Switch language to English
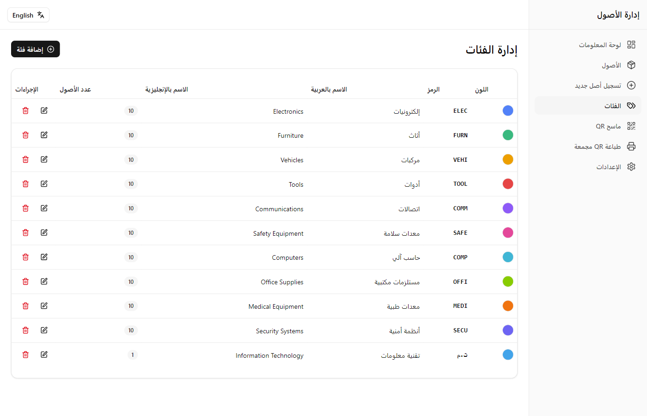The image size is (647, 416). pos(28,15)
